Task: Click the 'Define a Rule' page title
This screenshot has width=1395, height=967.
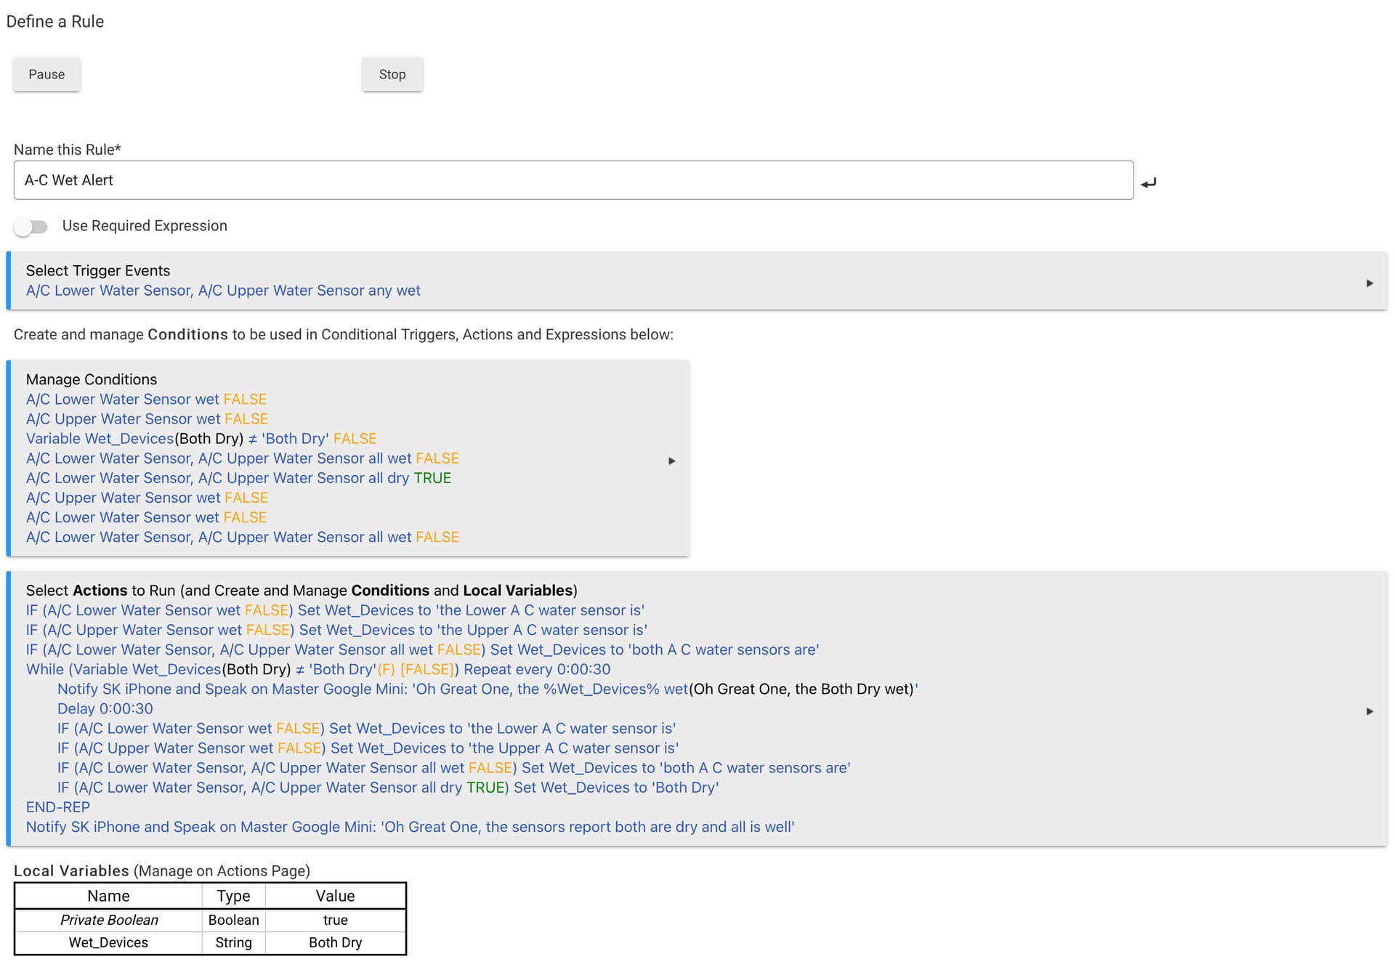Action: (x=55, y=22)
